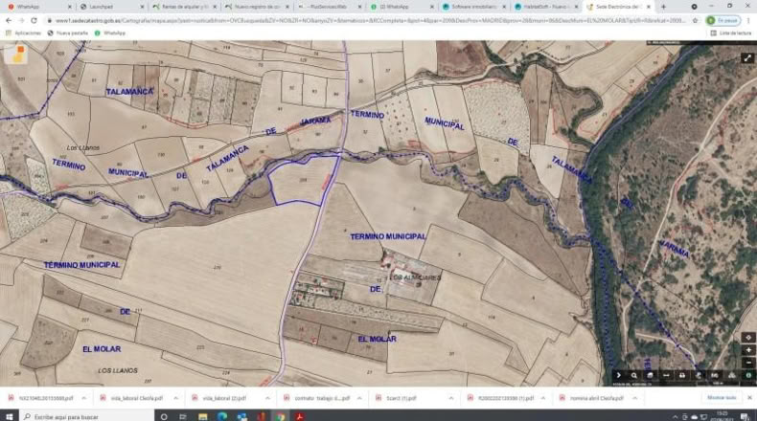Open Adobe Acrobat from taskbar
Image resolution: width=757 pixels, height=421 pixels.
299,416
